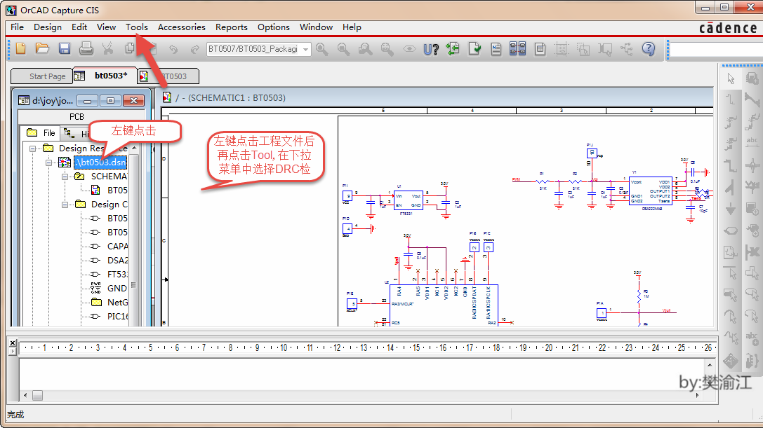
Task: Redo the last undone action
Action: (194, 49)
